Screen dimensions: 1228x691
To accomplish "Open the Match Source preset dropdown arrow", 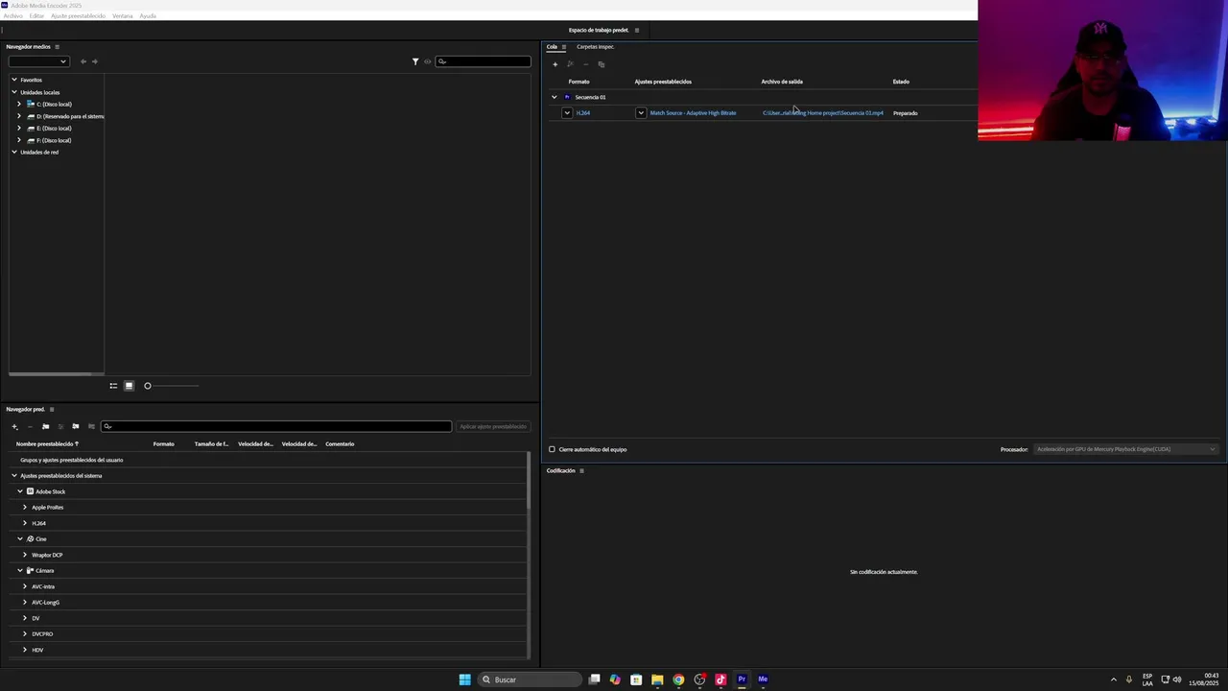I will tap(641, 113).
